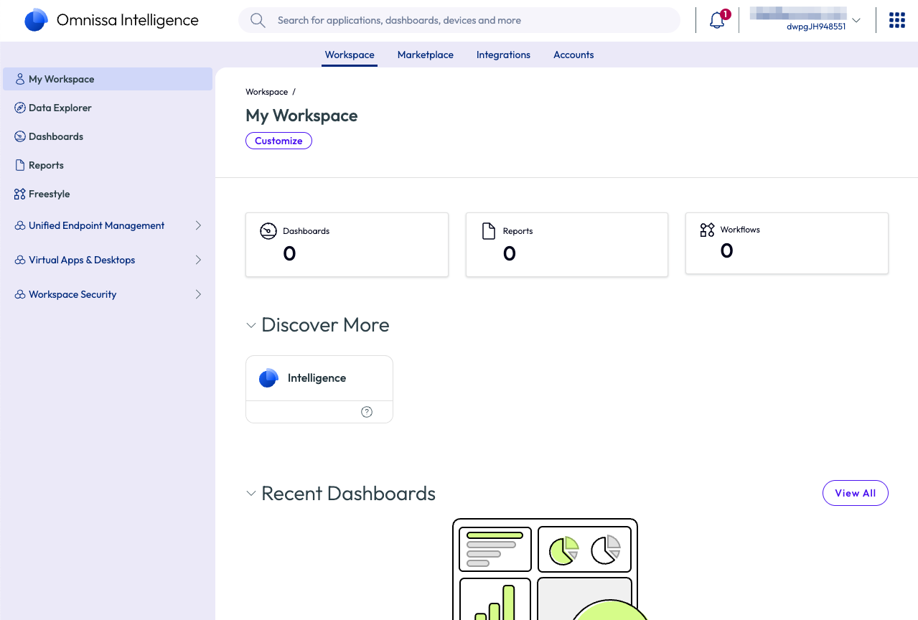Click the Dashboards gauge icon in sidebar
Image resolution: width=918 pixels, height=620 pixels.
(x=20, y=136)
